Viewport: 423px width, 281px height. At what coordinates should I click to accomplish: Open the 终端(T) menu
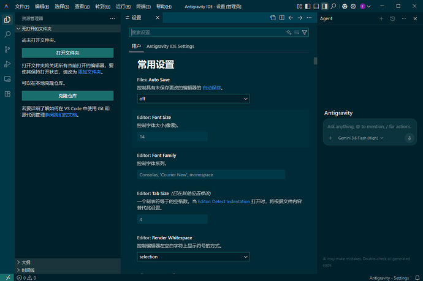click(x=143, y=7)
